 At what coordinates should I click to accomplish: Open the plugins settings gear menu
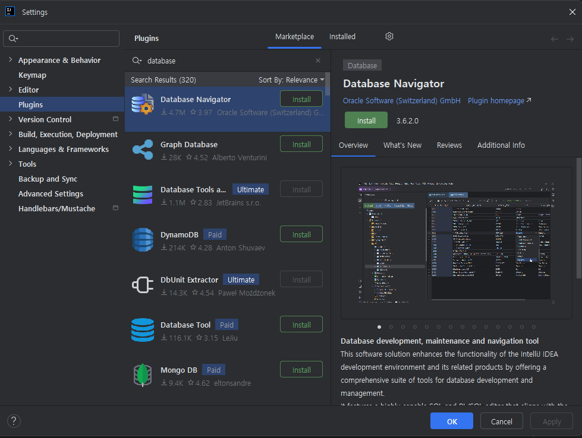pyautogui.click(x=389, y=36)
